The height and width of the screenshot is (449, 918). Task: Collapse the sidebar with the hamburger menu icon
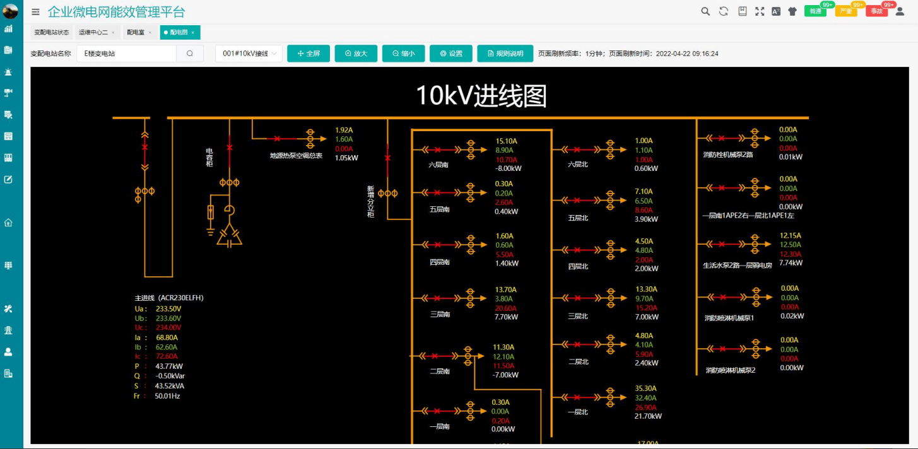[x=35, y=12]
